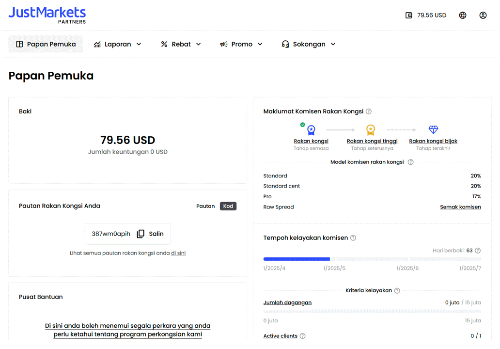500x349 pixels.
Task: Click the Salin copy button
Action: click(x=156, y=234)
